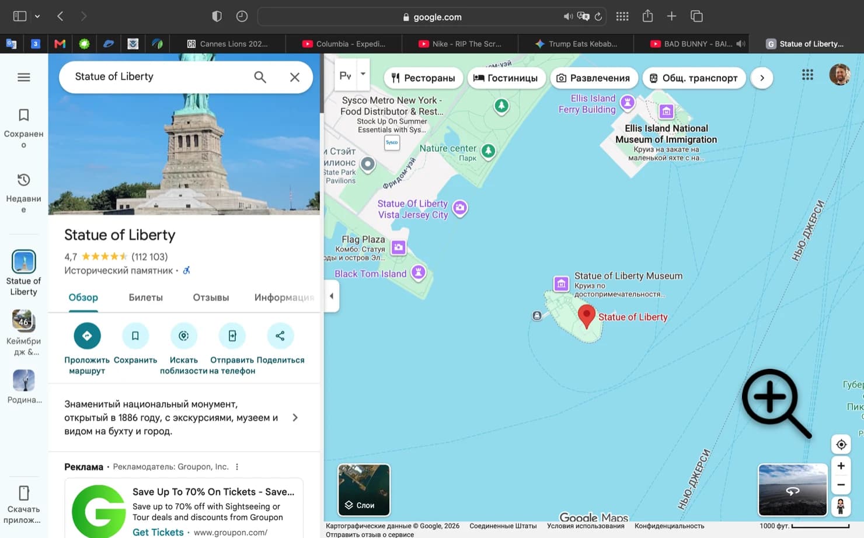Open the Слои layers thumbnail

pyautogui.click(x=364, y=490)
